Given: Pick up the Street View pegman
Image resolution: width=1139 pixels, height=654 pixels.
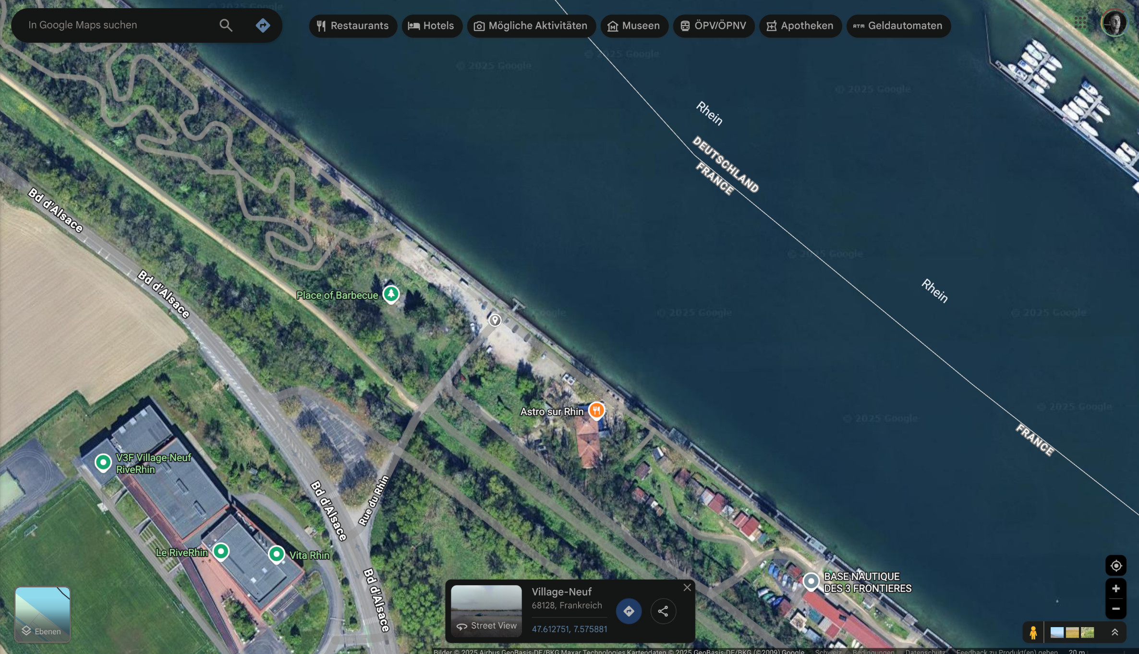Looking at the screenshot, I should coord(1033,632).
